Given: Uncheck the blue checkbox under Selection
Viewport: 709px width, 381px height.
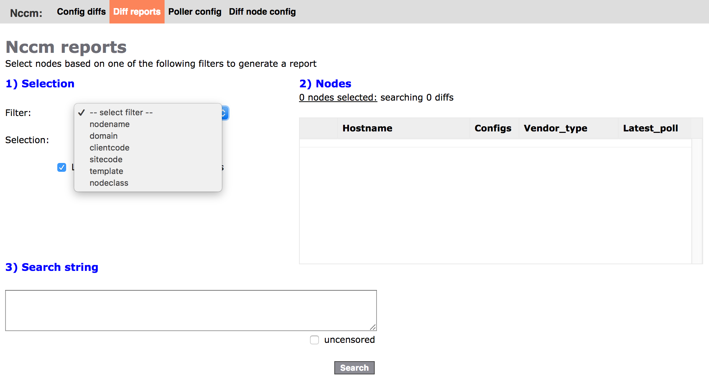Looking at the screenshot, I should [62, 167].
